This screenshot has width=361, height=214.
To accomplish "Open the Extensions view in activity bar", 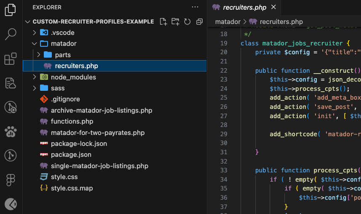I will coord(11,58).
